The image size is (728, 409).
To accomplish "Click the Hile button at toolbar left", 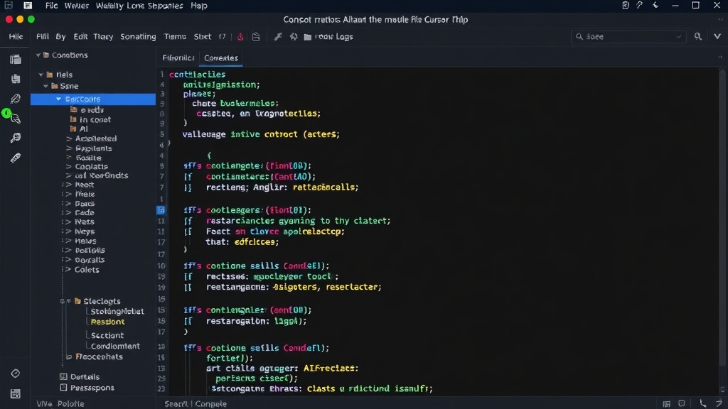I will (x=16, y=37).
